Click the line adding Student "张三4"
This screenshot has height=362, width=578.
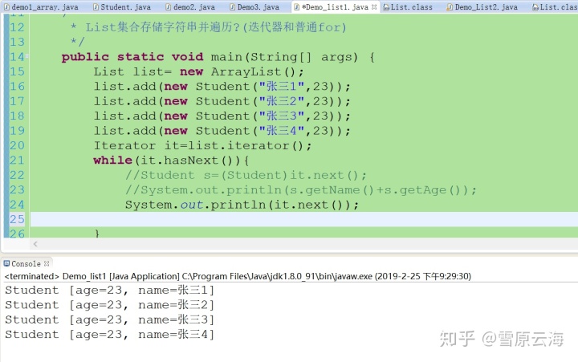click(x=222, y=131)
